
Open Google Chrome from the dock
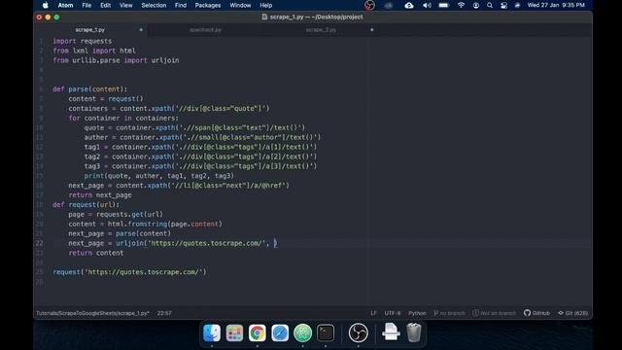pyautogui.click(x=257, y=332)
